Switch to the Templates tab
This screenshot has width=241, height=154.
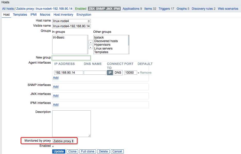[x=20, y=15]
